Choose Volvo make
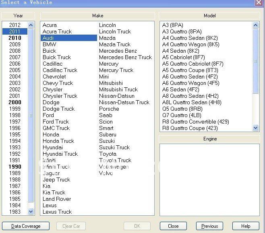Viewport: 265px width, 233px height. click(106, 173)
